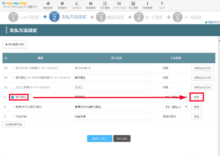The image size is (220, 156).
Task: Open 入金管理 dropdown in 銀行振込 row 1
Action: point(176,97)
